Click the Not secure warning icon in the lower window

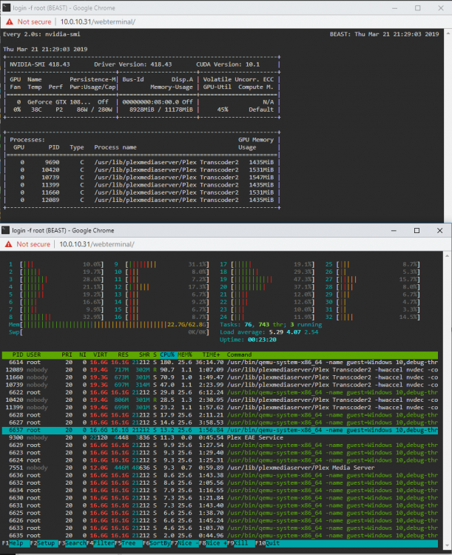[8, 244]
